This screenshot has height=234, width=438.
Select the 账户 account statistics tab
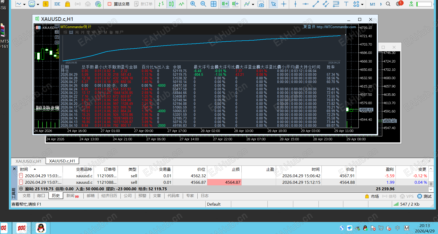pos(119,32)
